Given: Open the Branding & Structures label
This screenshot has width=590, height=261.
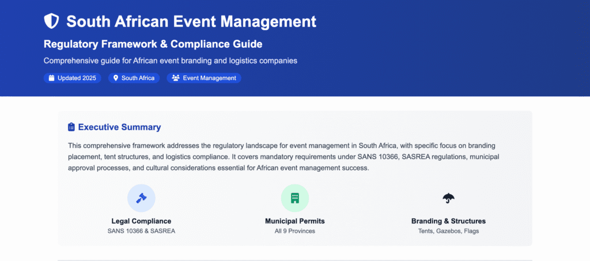Looking at the screenshot, I should click(x=448, y=221).
